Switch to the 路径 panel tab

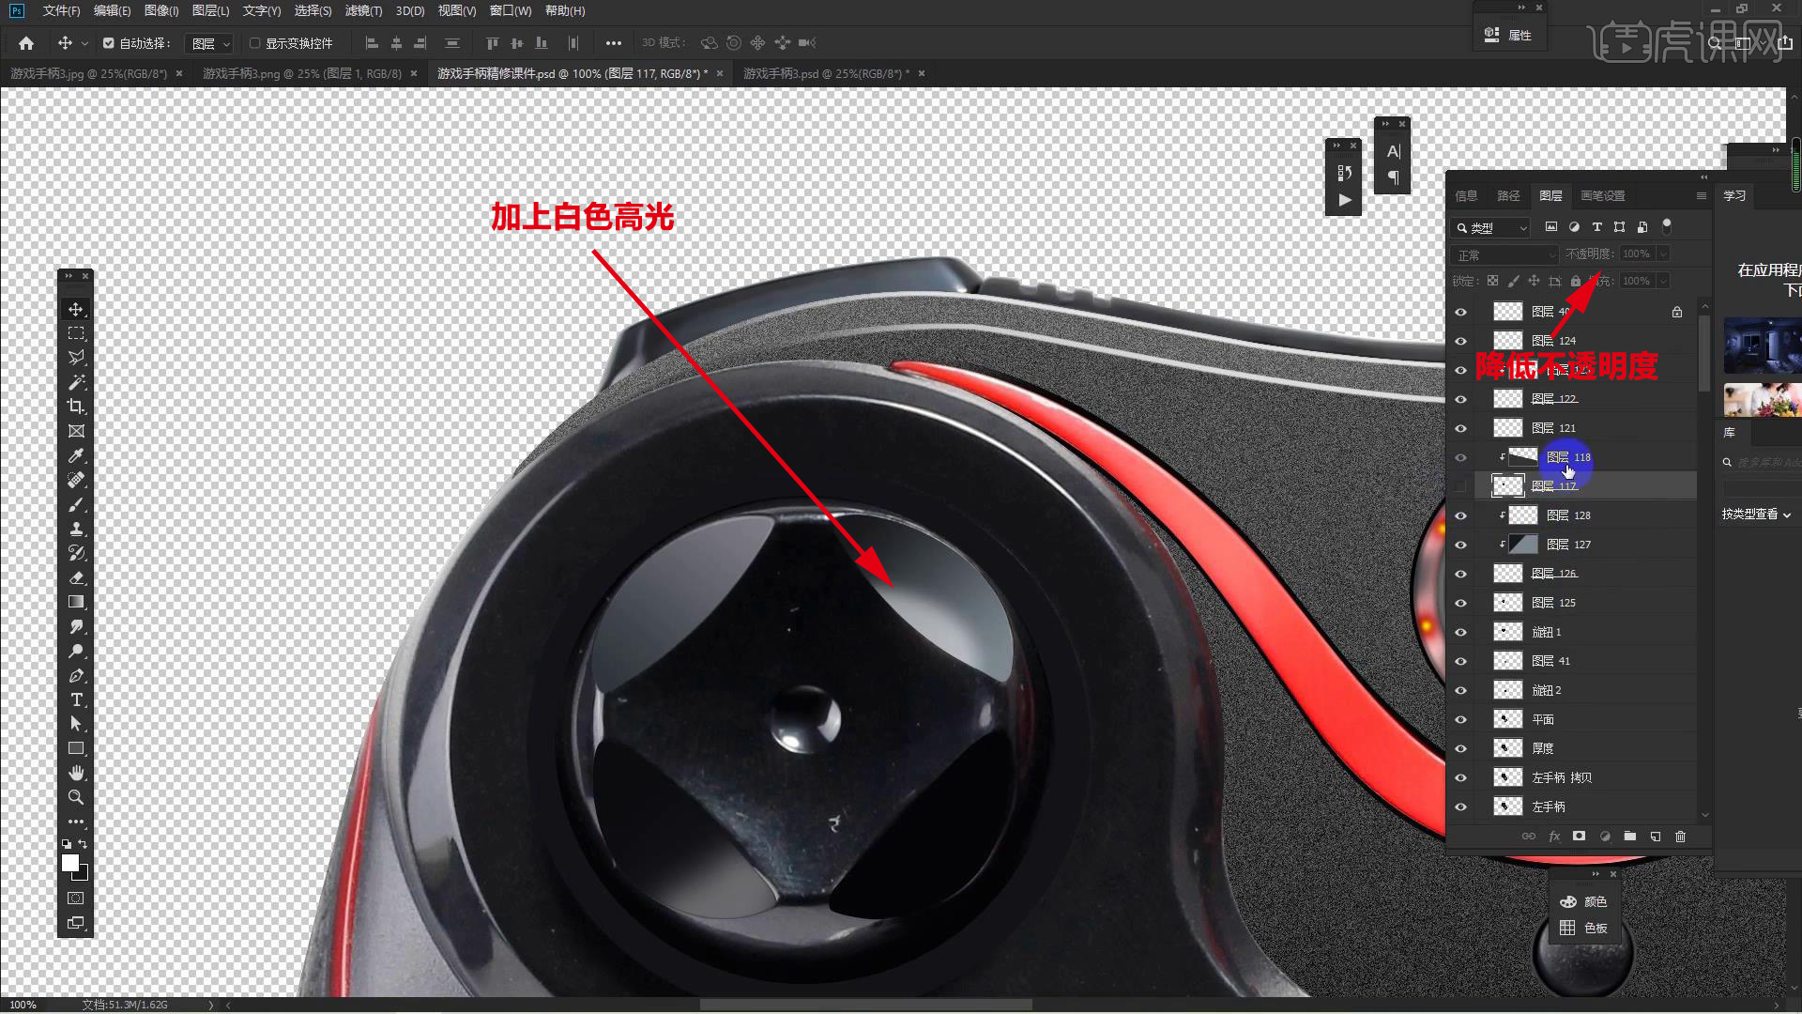1508,196
